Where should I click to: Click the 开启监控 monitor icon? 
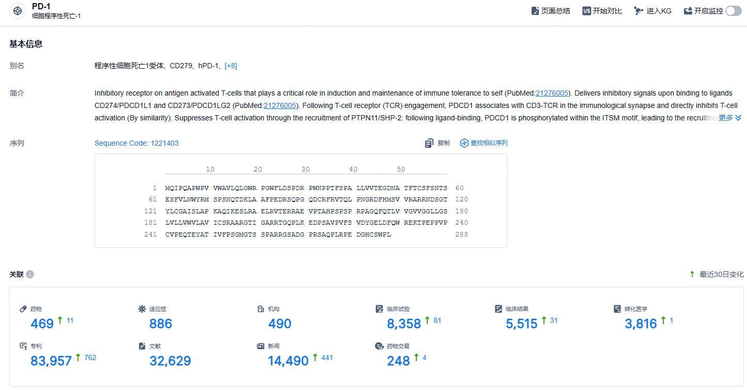pyautogui.click(x=688, y=11)
